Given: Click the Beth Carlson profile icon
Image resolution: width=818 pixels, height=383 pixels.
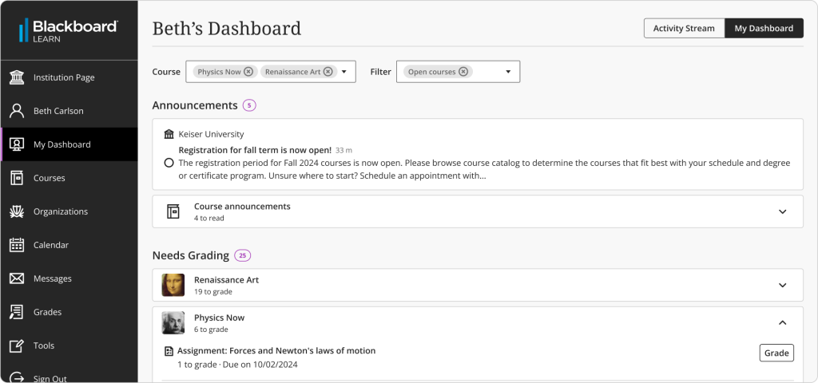Looking at the screenshot, I should click(17, 111).
